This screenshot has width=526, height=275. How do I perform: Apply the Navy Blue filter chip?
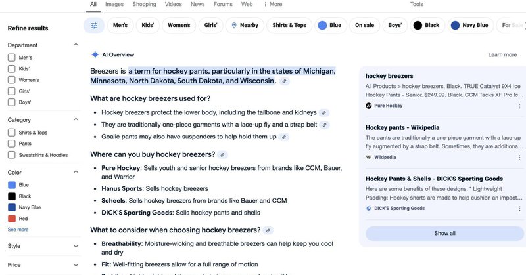(470, 26)
